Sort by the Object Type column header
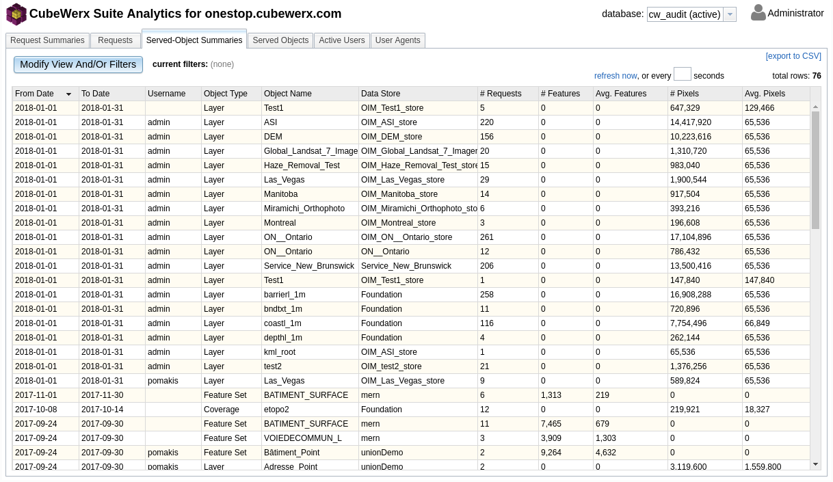Screen dimensions: 833x482 click(x=231, y=94)
